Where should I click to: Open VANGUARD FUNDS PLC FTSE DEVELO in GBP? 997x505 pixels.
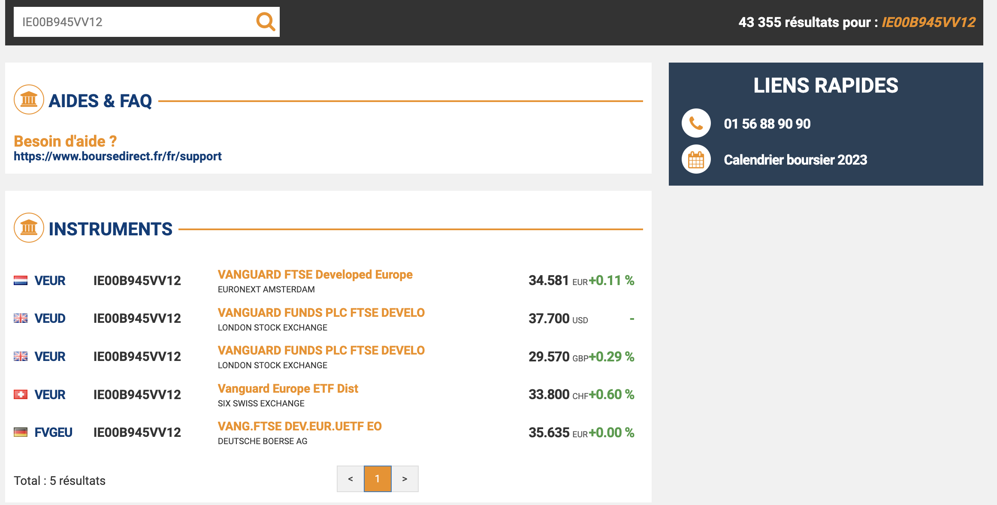coord(321,350)
